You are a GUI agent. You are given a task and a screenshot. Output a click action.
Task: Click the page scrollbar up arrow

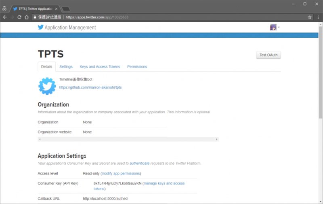coord(320,24)
